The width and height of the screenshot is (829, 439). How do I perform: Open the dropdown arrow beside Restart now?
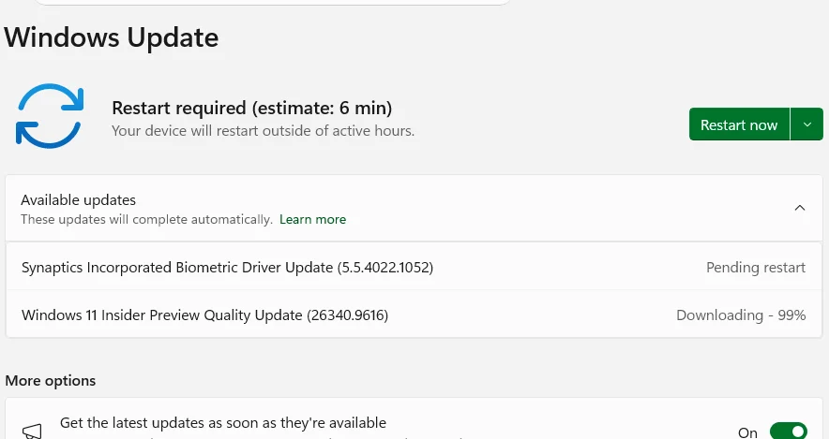coord(806,124)
